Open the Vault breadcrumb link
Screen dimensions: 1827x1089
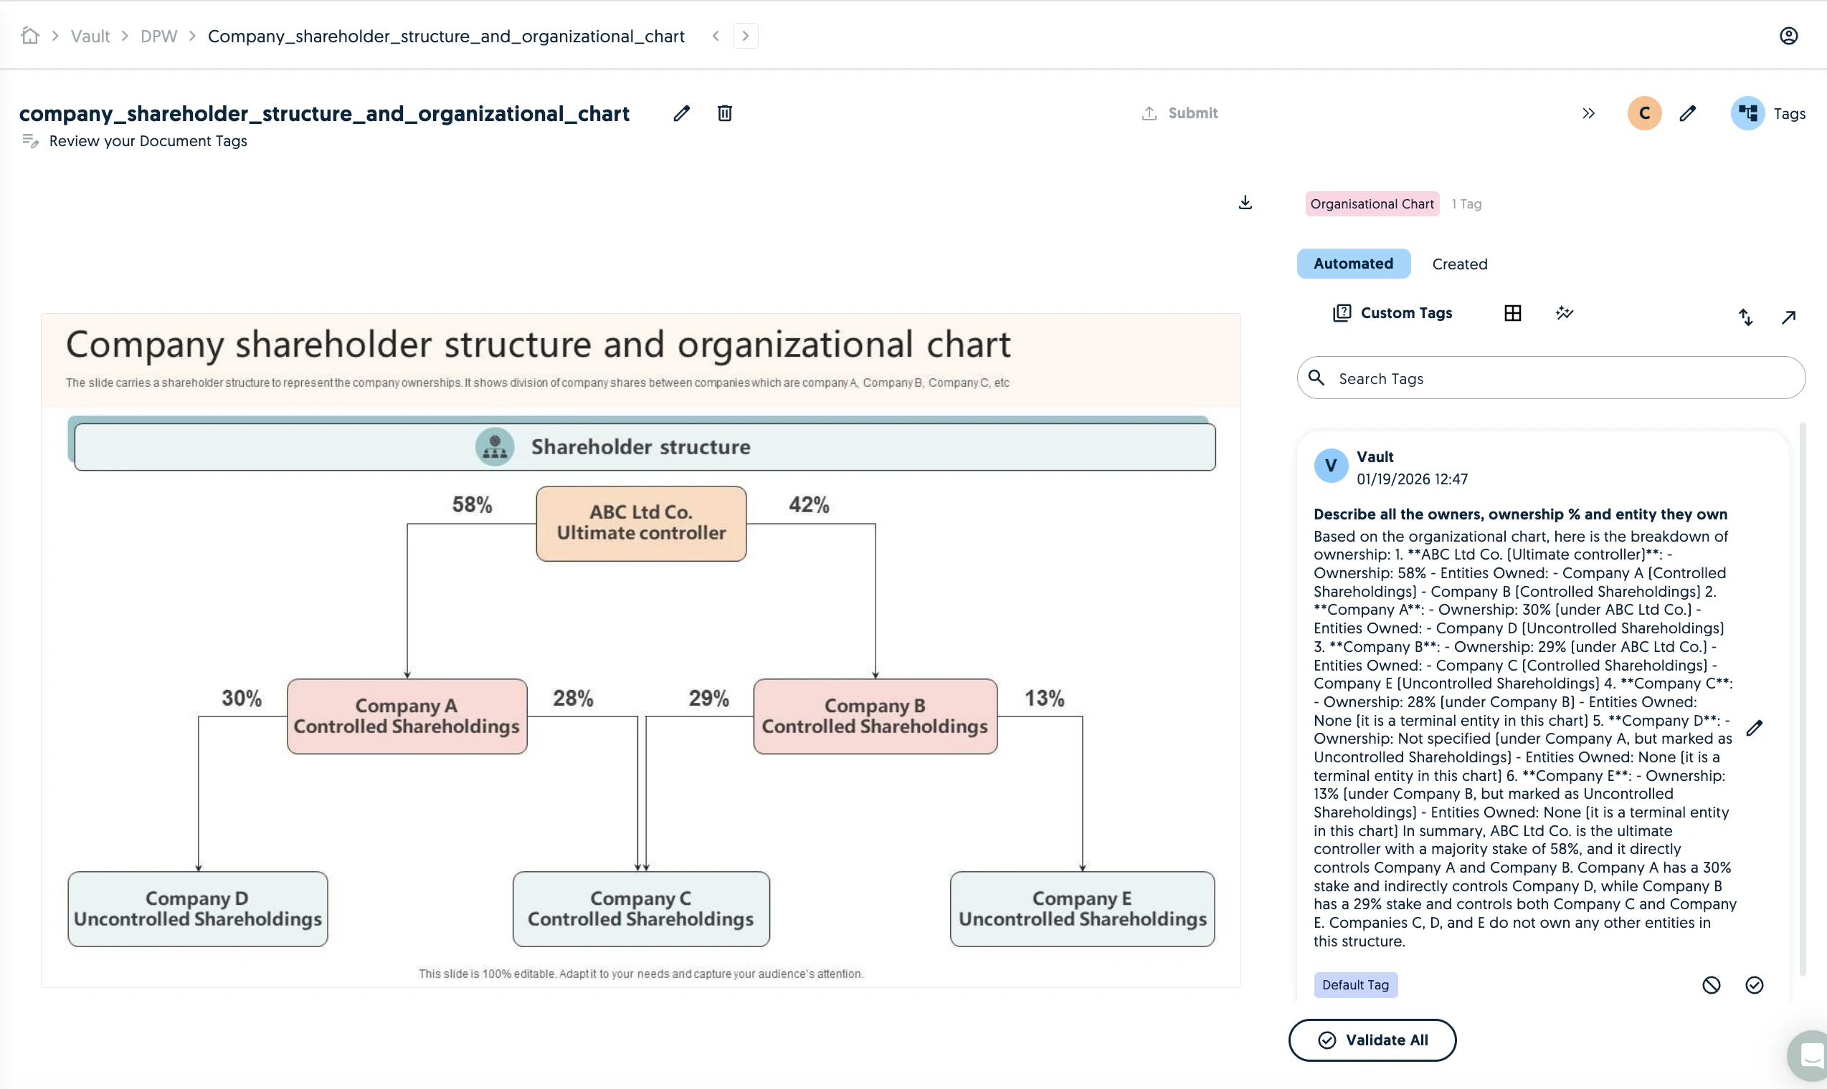point(90,36)
